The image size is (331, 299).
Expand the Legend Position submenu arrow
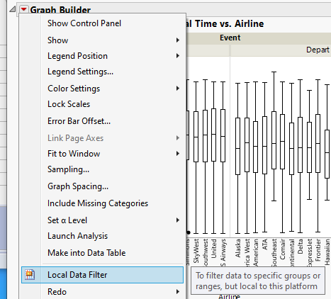177,56
